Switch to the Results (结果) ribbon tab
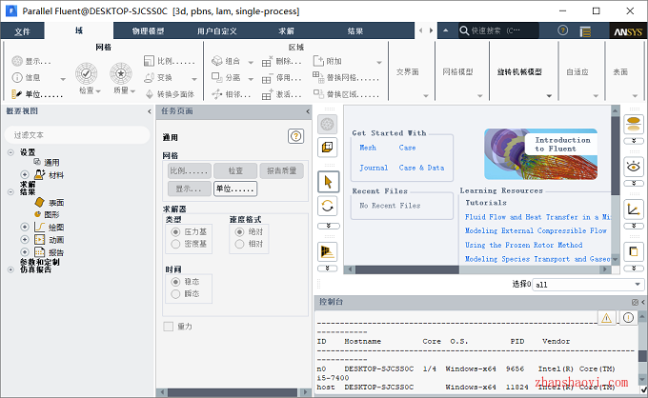The height and width of the screenshot is (398, 648). click(355, 31)
